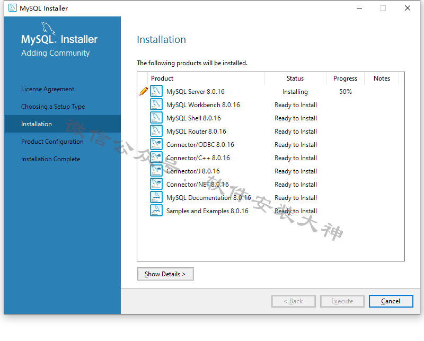The height and width of the screenshot is (341, 424).
Task: Click Ready to Install status for MySQL Workbench
Action: coord(296,104)
